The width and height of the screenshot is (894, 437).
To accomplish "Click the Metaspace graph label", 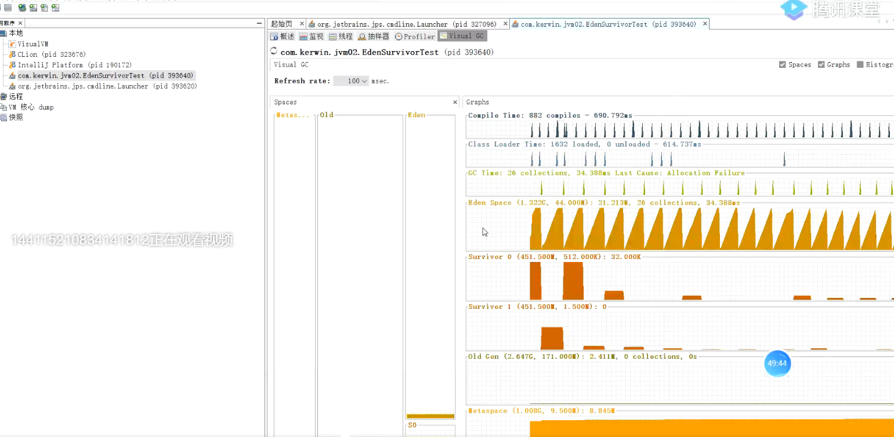I will point(541,411).
